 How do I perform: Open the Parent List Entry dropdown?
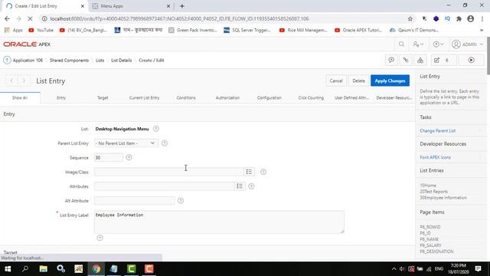[x=126, y=143]
